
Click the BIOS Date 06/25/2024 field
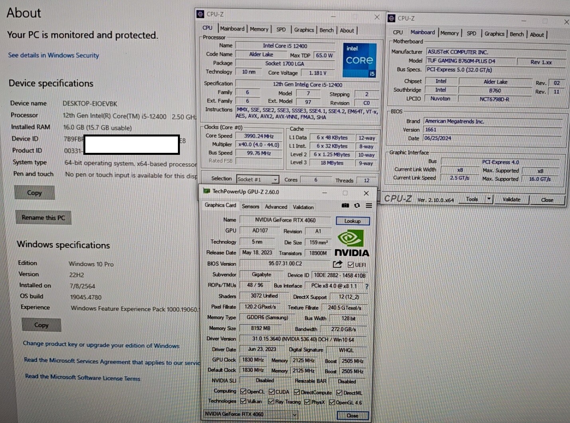pos(493,138)
